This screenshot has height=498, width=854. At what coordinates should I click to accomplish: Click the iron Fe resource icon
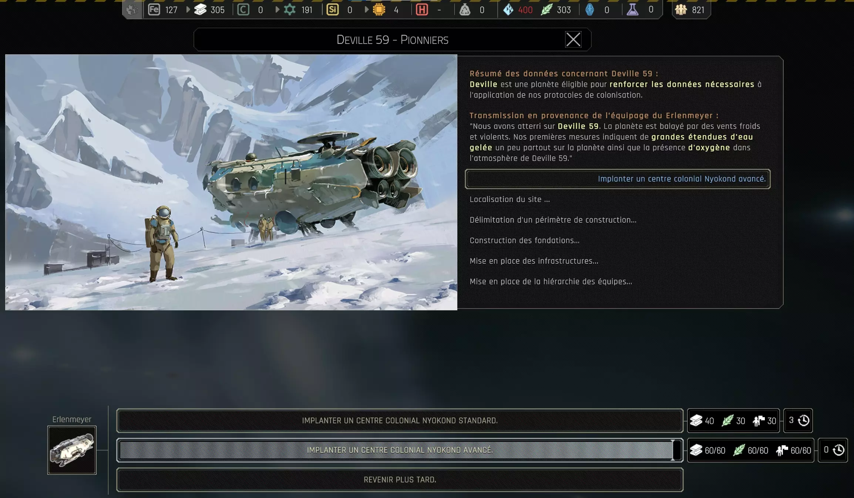[x=154, y=10]
